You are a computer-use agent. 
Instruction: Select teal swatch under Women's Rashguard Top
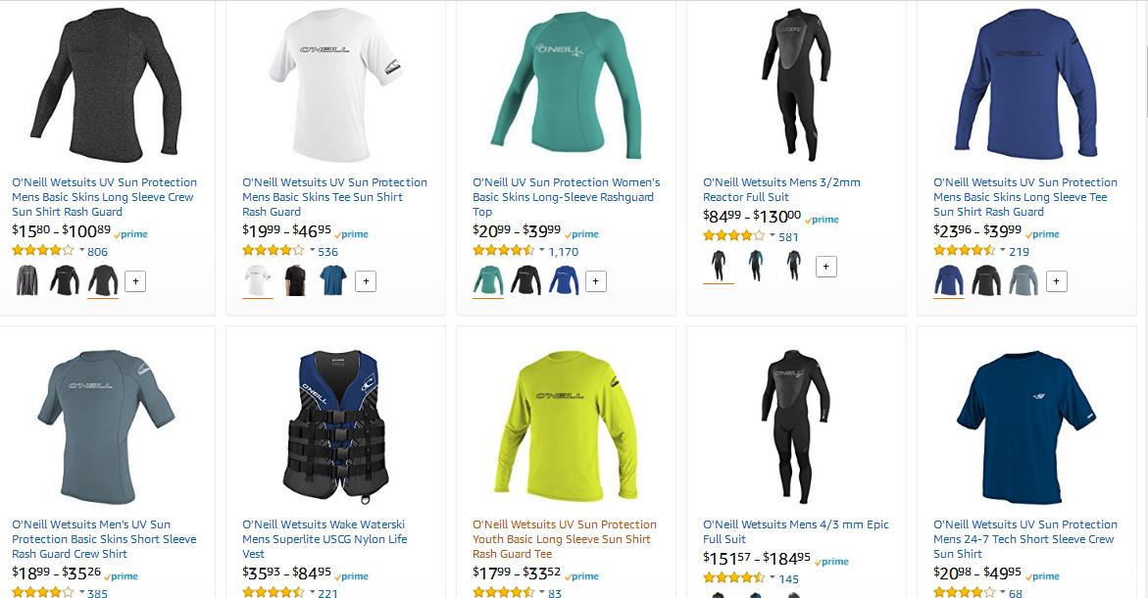pyautogui.click(x=488, y=281)
